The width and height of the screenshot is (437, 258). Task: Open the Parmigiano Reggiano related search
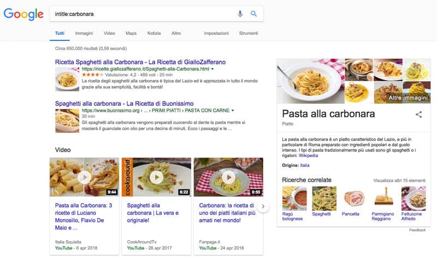[383, 204]
